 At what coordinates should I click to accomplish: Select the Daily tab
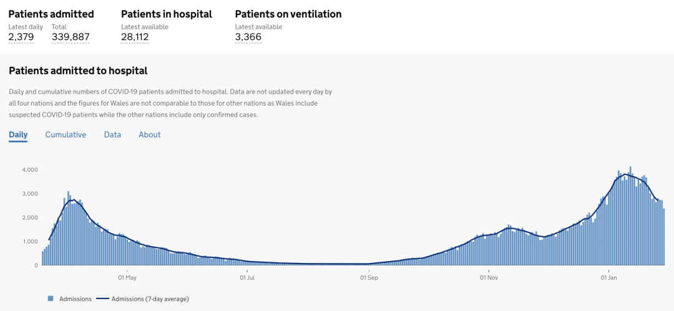[x=18, y=135]
